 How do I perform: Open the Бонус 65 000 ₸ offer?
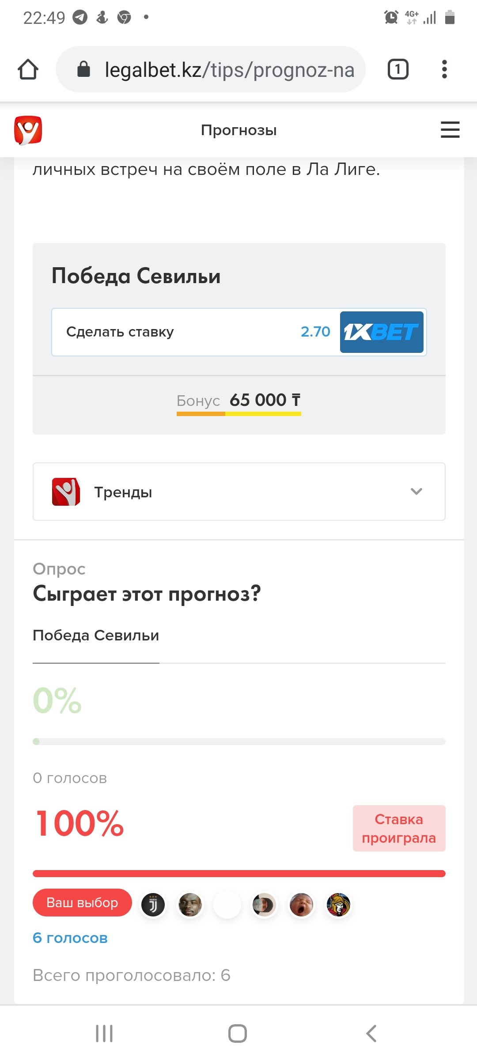tap(238, 401)
